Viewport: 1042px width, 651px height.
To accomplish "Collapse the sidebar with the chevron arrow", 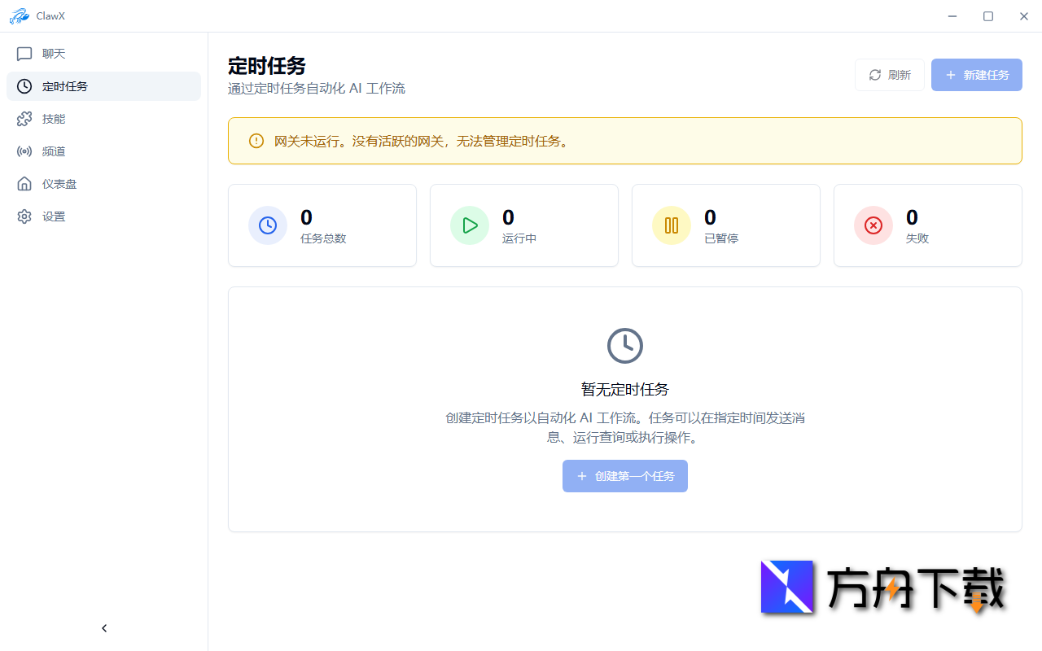I will 104,627.
